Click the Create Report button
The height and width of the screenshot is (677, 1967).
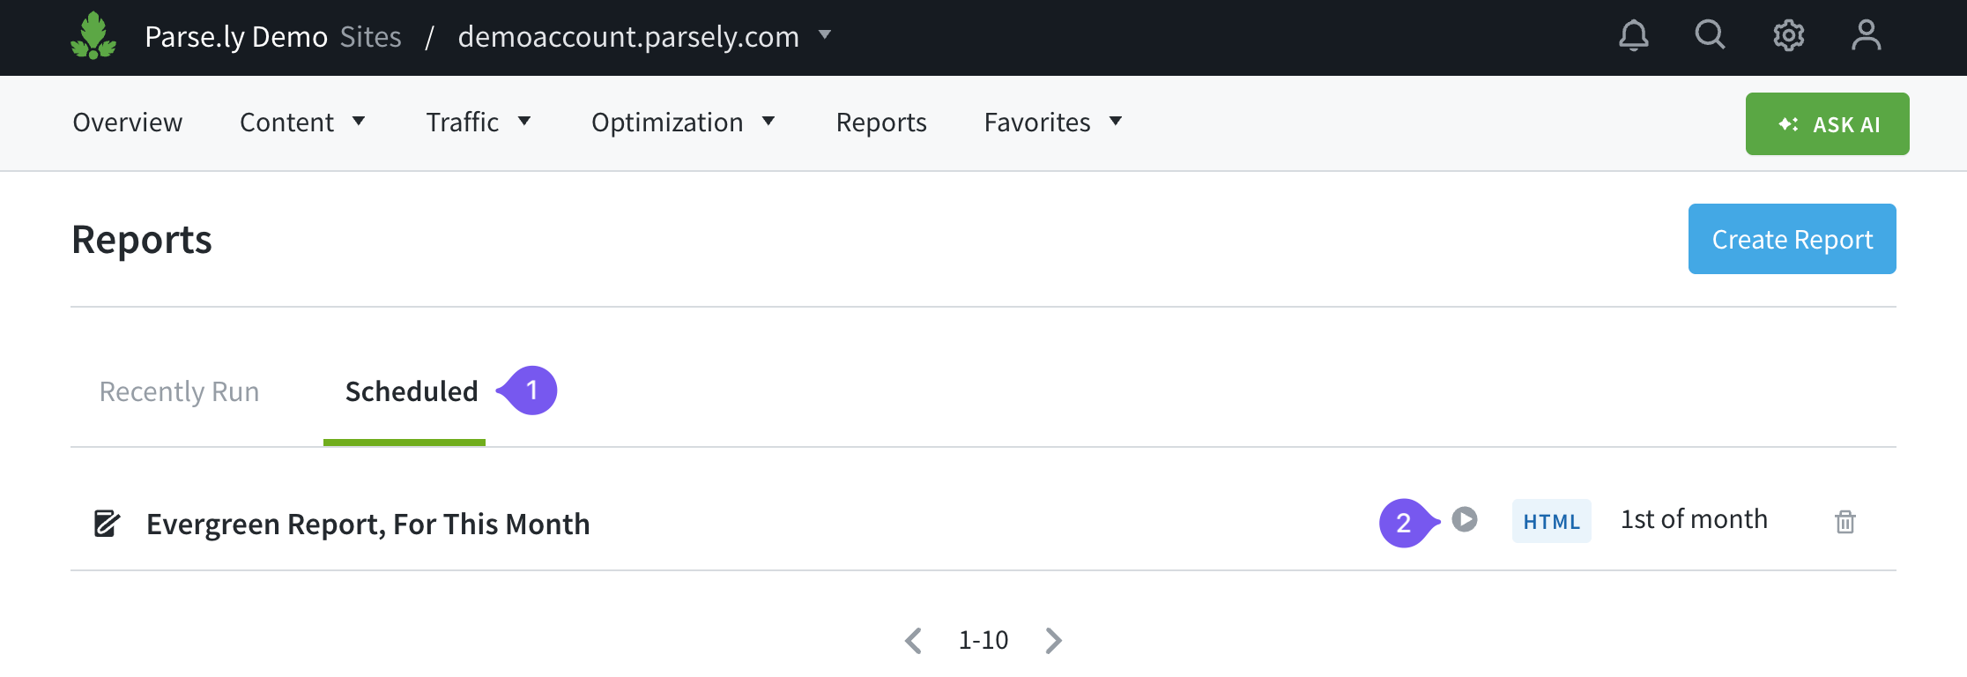tap(1792, 239)
